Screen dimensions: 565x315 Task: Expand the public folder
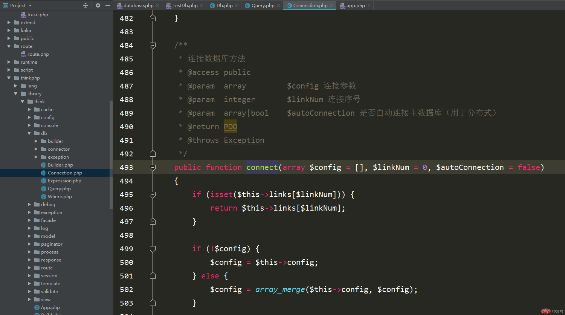pyautogui.click(x=9, y=38)
